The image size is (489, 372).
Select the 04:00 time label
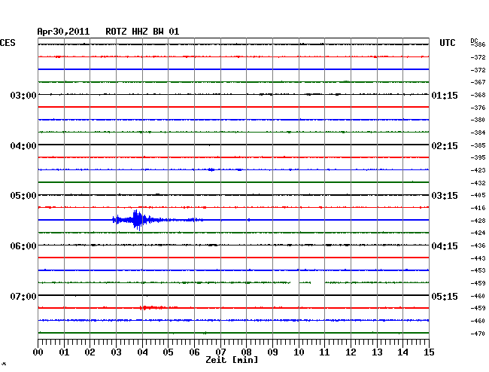(x=23, y=146)
